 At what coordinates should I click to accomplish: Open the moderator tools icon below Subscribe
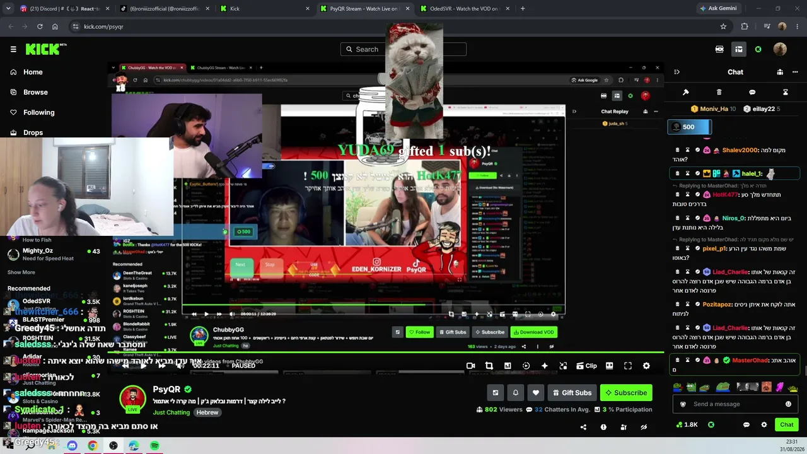click(x=624, y=427)
